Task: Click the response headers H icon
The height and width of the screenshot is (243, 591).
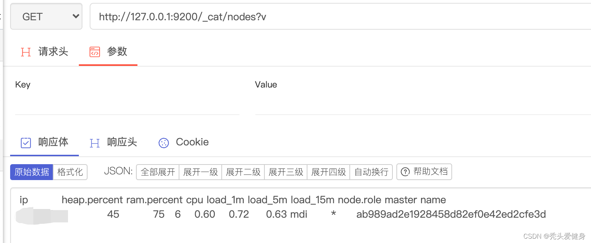Action: tap(95, 143)
